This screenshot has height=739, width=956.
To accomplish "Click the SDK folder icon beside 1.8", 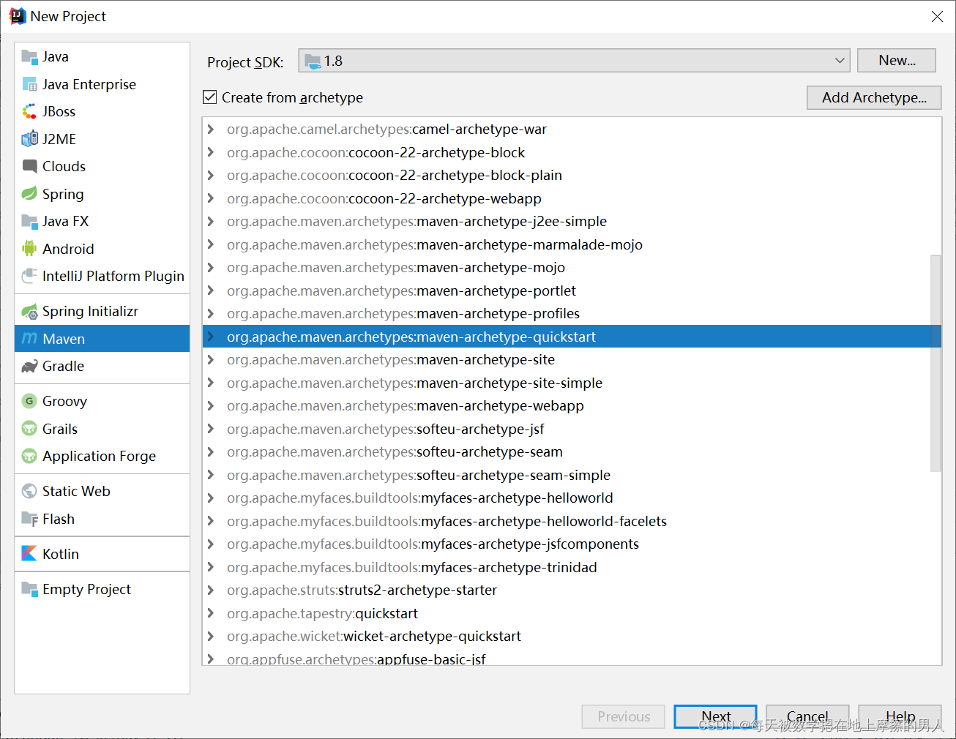I will (x=313, y=61).
